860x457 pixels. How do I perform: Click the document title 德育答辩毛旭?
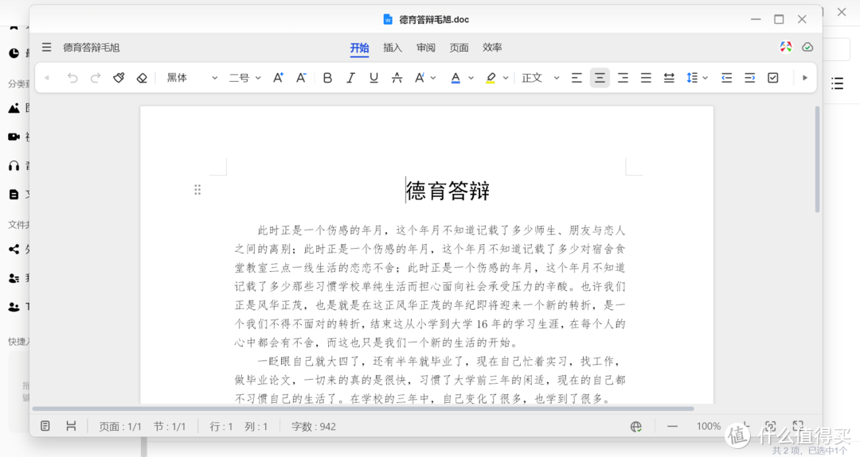coord(91,48)
